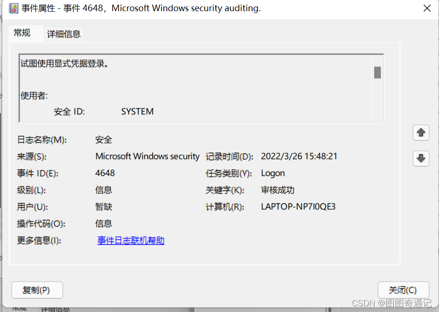Close the event properties dialog with X

point(426,8)
